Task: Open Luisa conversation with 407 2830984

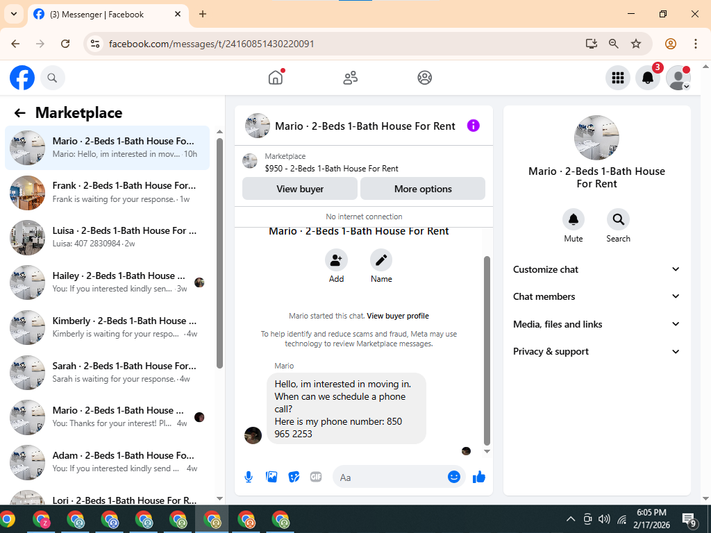Action: (x=108, y=237)
